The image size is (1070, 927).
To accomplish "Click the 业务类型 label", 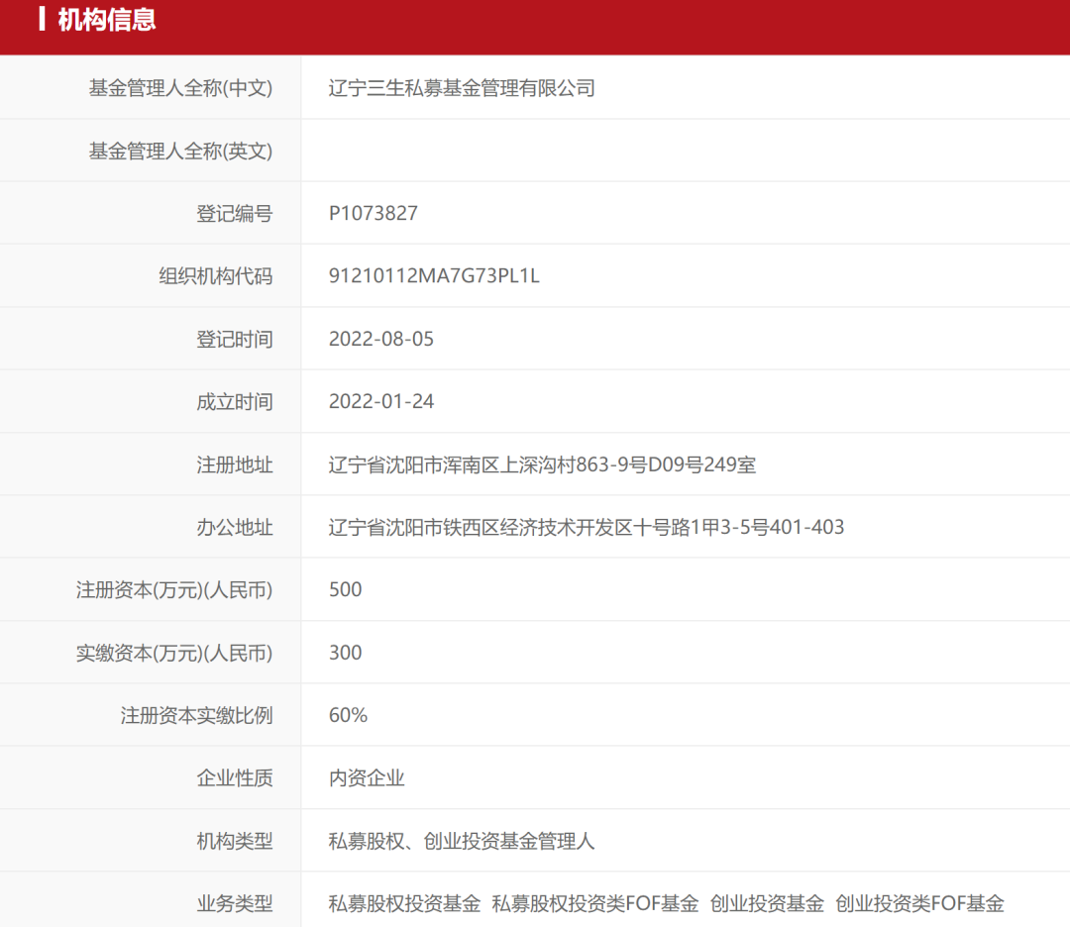I will click(x=235, y=904).
